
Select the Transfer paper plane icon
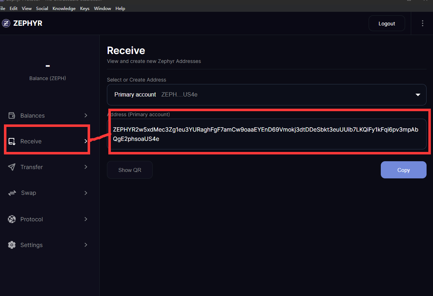12,167
